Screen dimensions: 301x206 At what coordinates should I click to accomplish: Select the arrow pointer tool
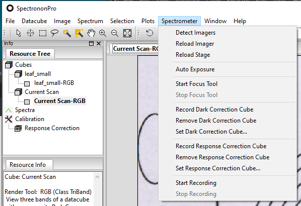pos(19,33)
